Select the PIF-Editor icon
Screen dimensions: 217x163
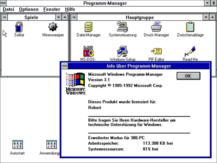coord(156,51)
